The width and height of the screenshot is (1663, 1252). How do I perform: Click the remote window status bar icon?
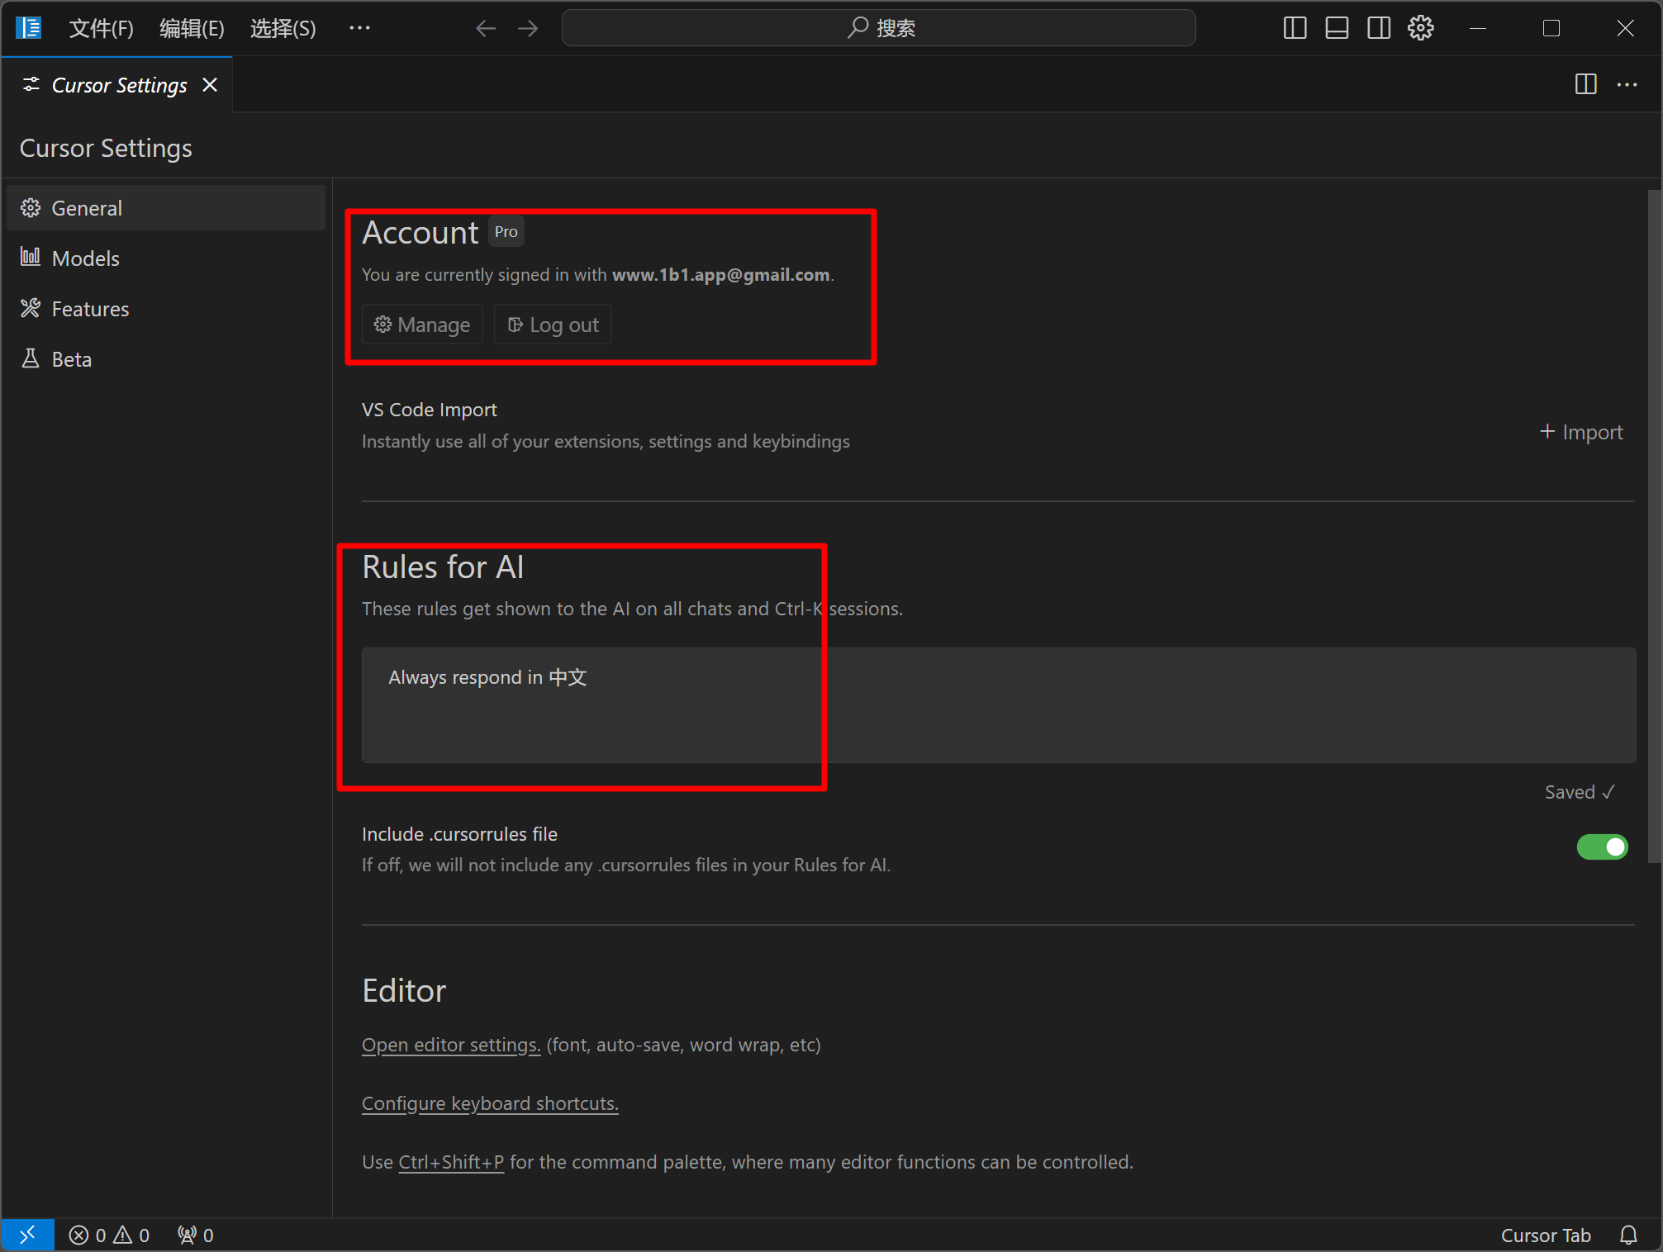[28, 1235]
